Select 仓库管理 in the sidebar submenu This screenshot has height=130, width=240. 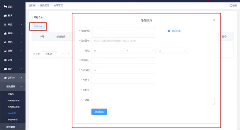12,113
